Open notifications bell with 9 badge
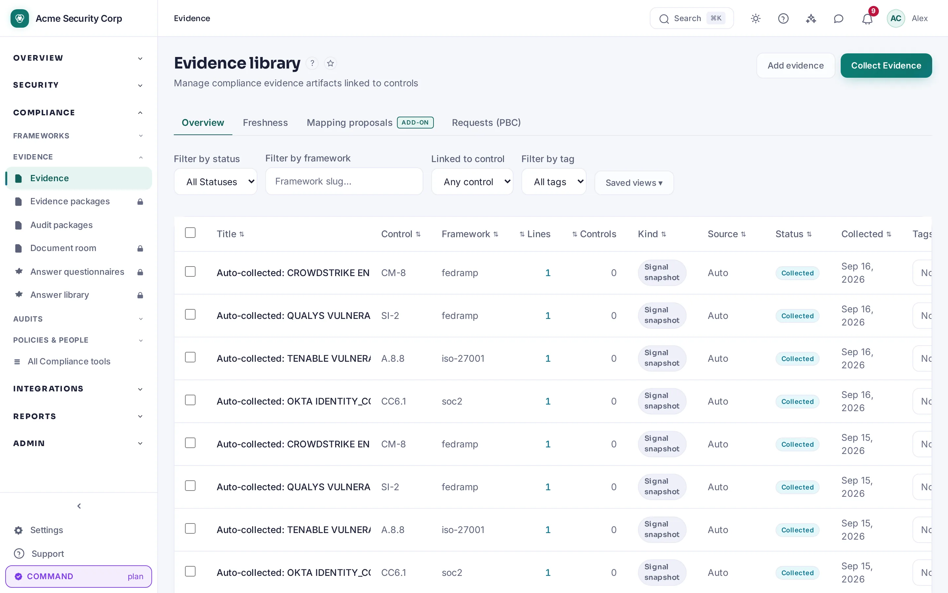The image size is (948, 593). 867,18
